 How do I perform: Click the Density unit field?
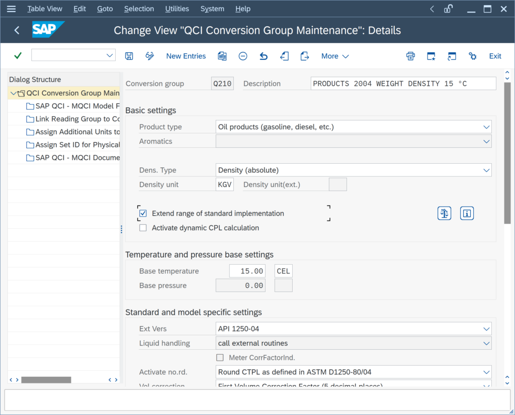225,185
